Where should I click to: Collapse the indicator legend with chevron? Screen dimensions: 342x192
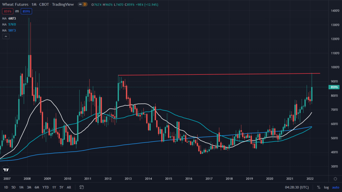pyautogui.click(x=5, y=36)
